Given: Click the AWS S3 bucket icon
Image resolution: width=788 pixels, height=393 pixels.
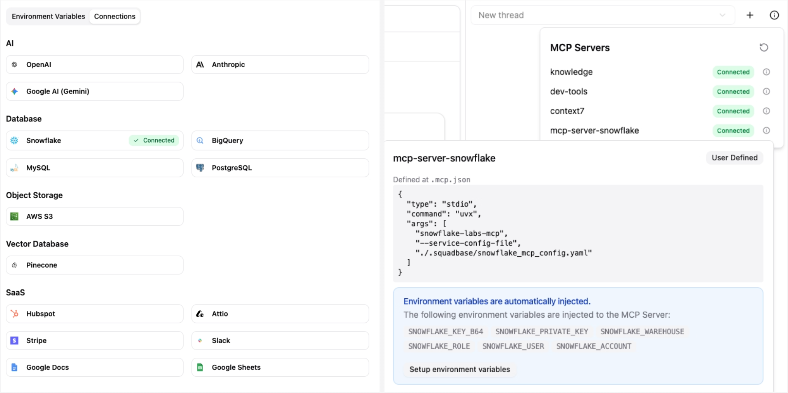Looking at the screenshot, I should click(x=14, y=216).
